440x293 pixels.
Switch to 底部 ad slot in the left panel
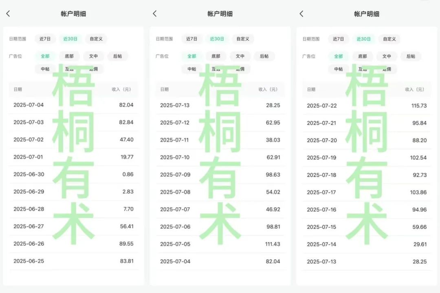click(69, 56)
